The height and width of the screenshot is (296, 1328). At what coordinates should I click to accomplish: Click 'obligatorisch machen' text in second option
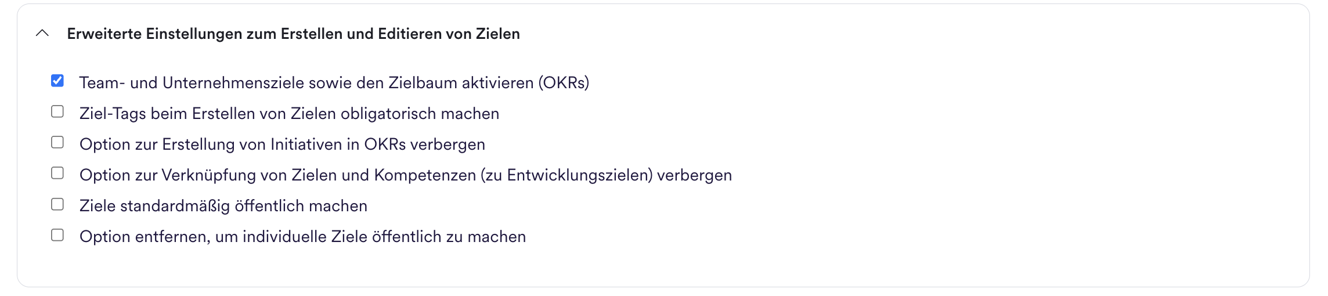[x=420, y=114]
